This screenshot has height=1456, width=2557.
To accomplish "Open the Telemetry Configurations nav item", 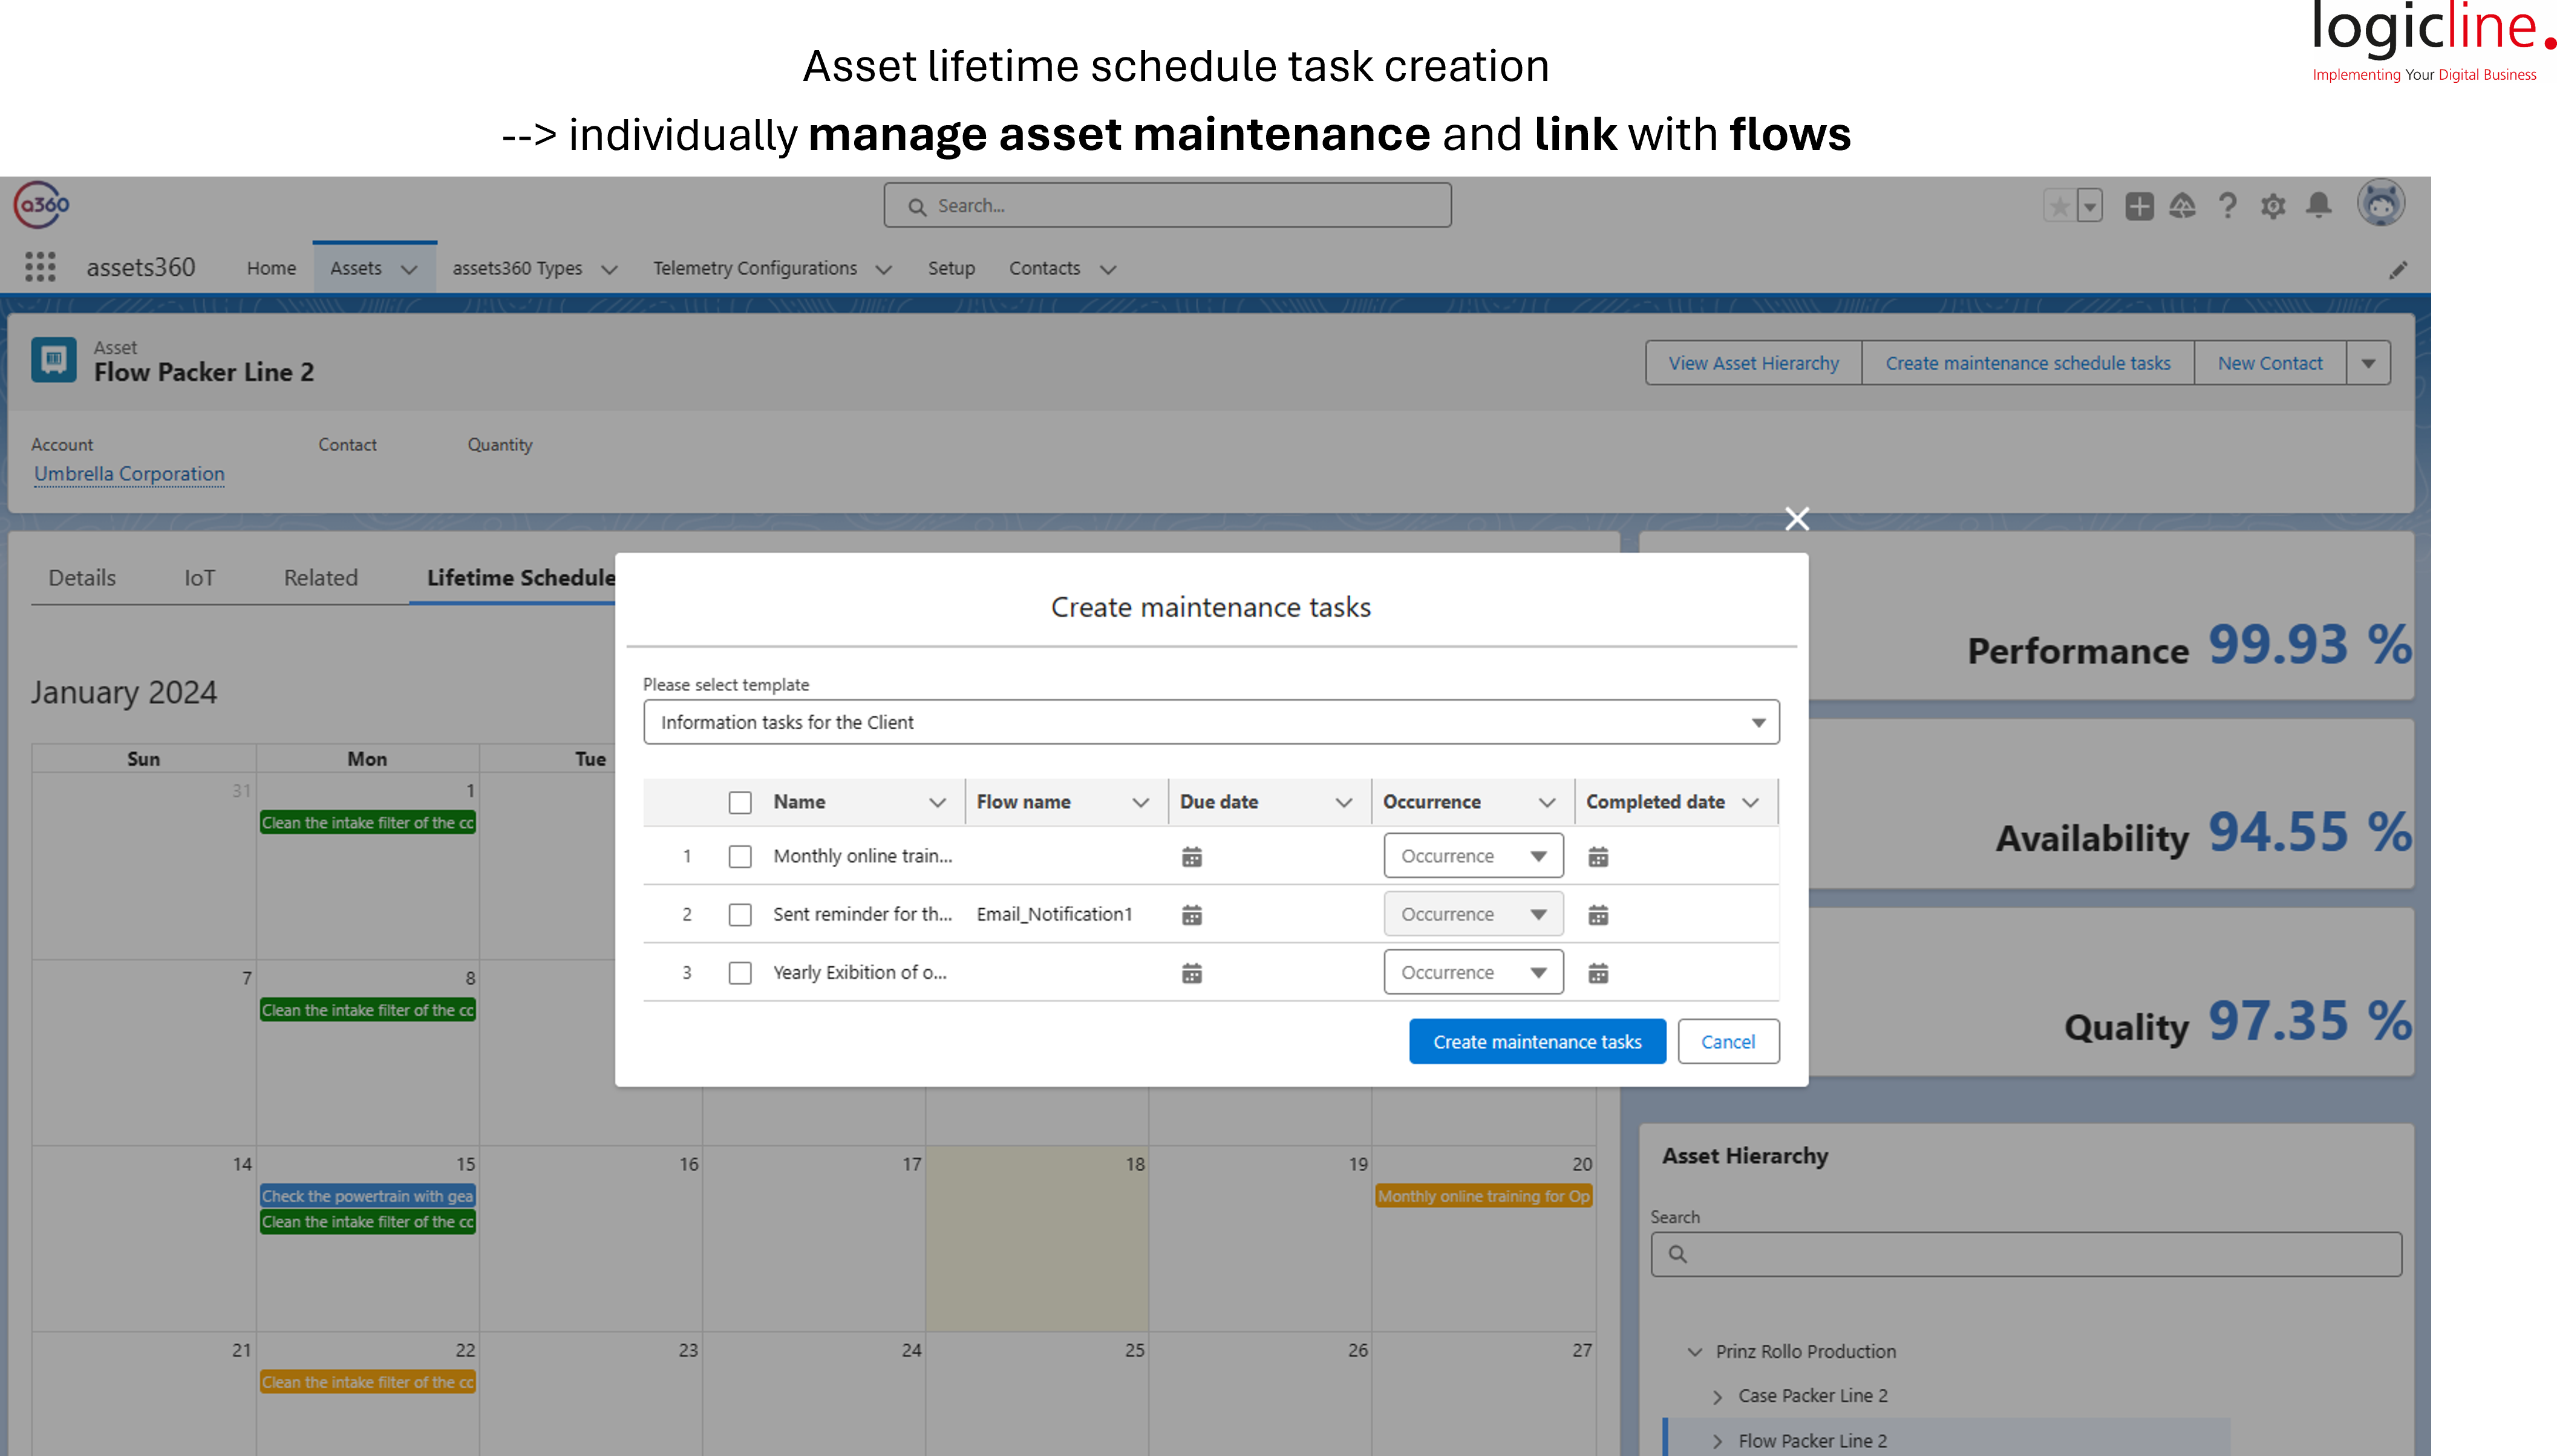I will click(x=756, y=268).
